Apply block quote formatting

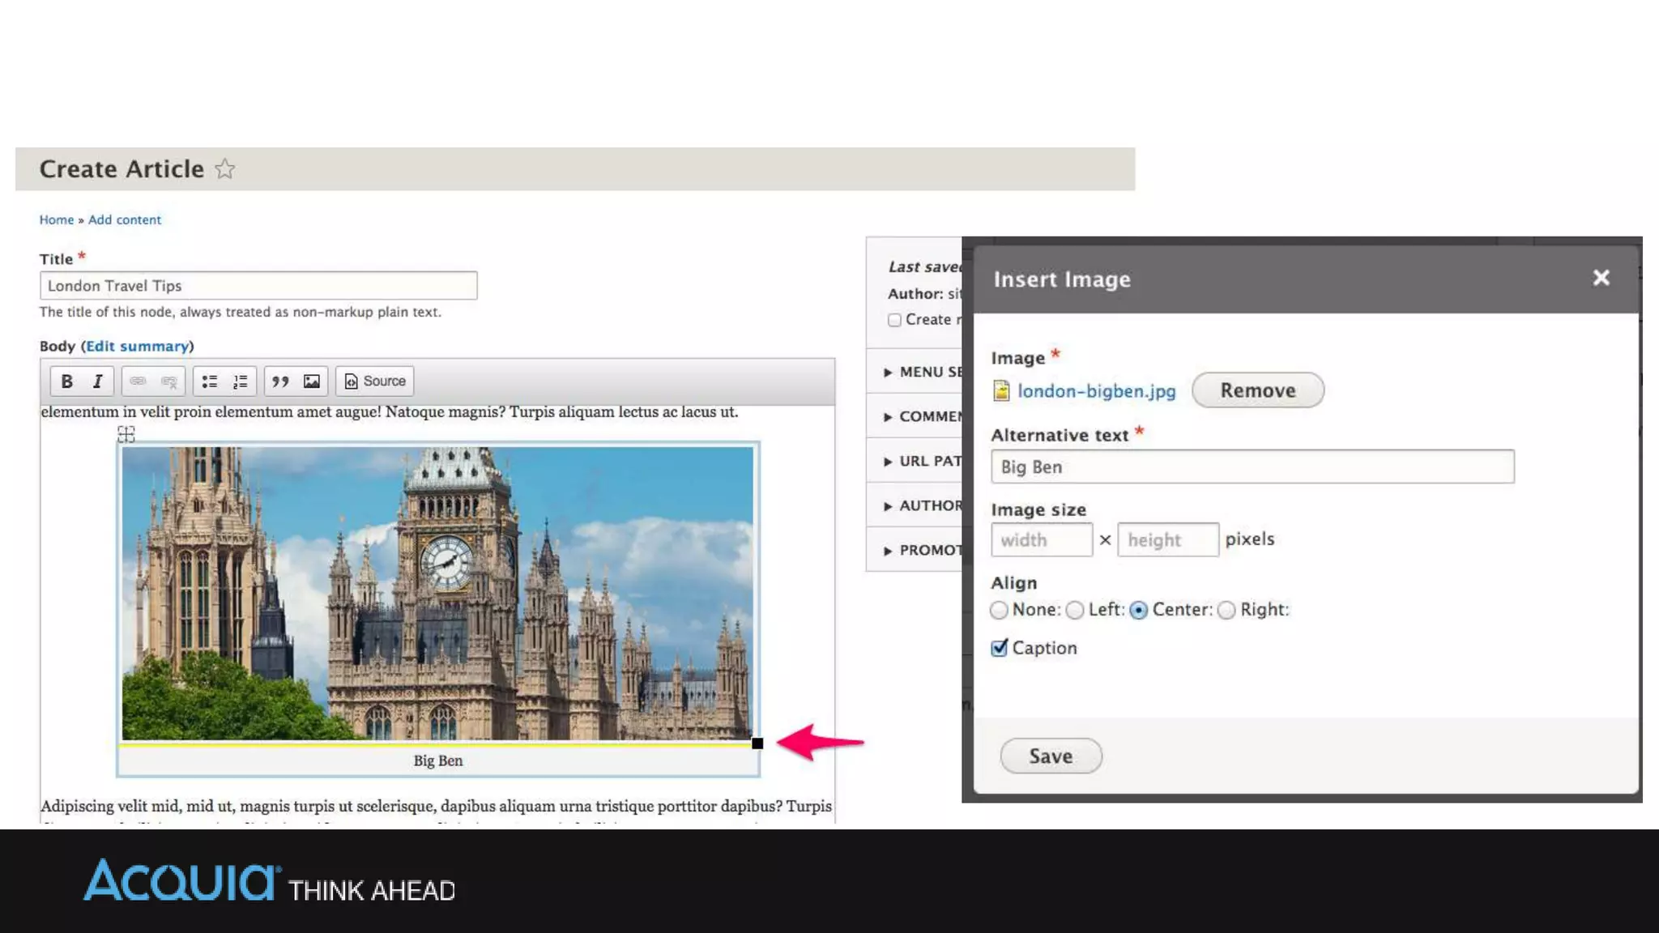[280, 381]
